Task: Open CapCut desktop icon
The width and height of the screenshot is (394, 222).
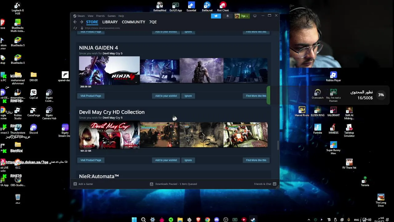Action: (x=34, y=94)
